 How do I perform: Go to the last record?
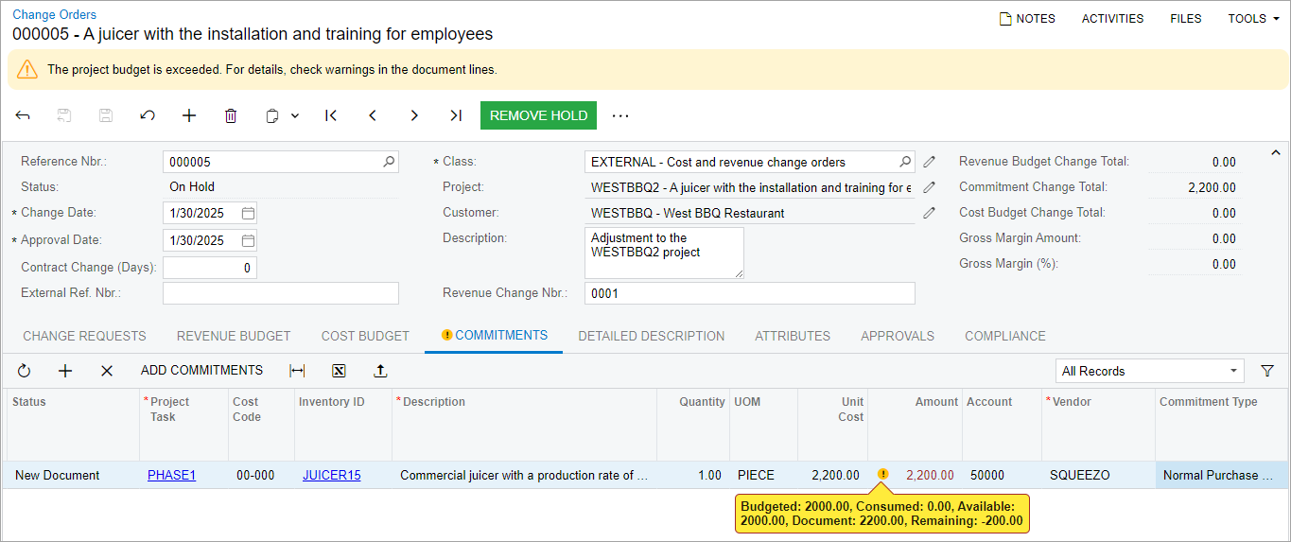456,115
